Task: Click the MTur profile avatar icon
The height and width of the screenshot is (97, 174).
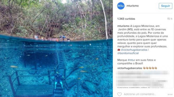Action: (x=121, y=6)
